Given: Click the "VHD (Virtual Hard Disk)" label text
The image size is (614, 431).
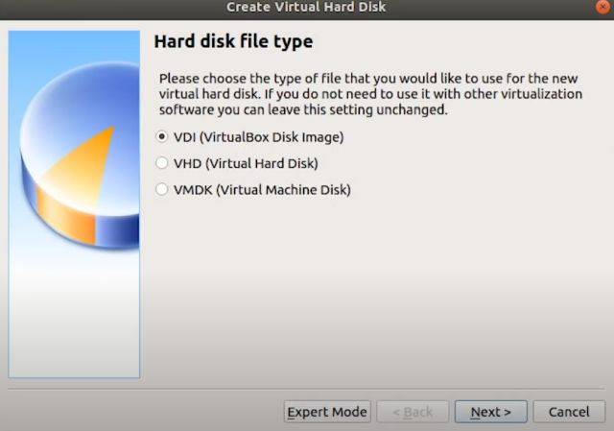Looking at the screenshot, I should 246,163.
